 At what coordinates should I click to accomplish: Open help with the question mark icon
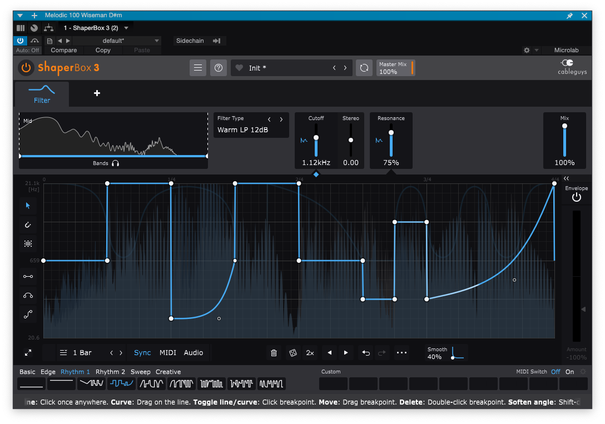coord(219,68)
